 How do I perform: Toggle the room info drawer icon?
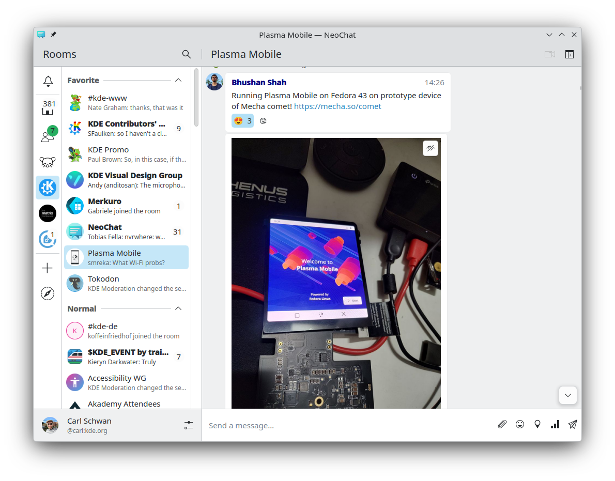tap(569, 54)
